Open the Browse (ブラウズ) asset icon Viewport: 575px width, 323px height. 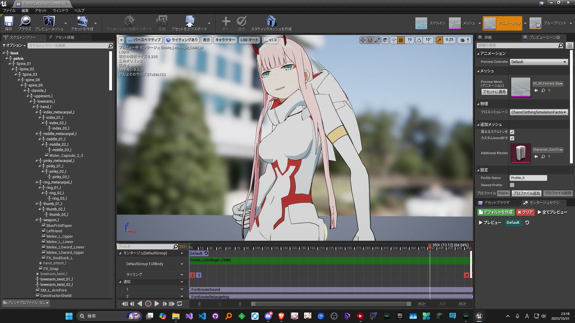(x=24, y=22)
